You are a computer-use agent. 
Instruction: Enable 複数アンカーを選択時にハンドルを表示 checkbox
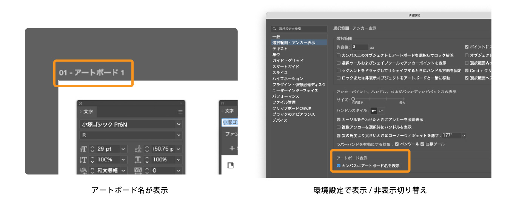pos(339,127)
